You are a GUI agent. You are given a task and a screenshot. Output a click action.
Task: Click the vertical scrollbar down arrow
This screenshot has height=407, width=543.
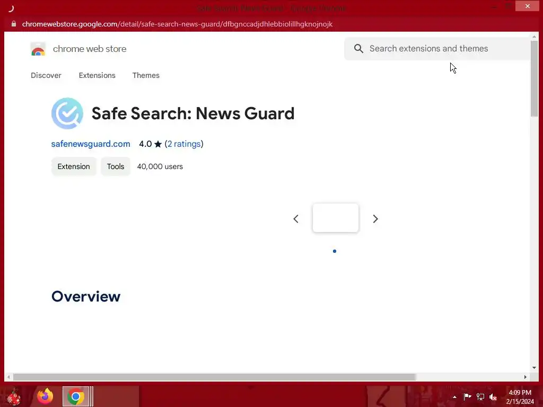pos(534,368)
